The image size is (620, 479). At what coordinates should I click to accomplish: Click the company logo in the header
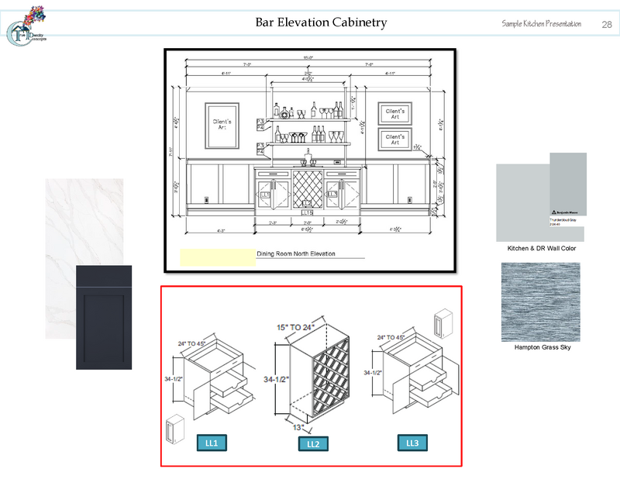(27, 25)
